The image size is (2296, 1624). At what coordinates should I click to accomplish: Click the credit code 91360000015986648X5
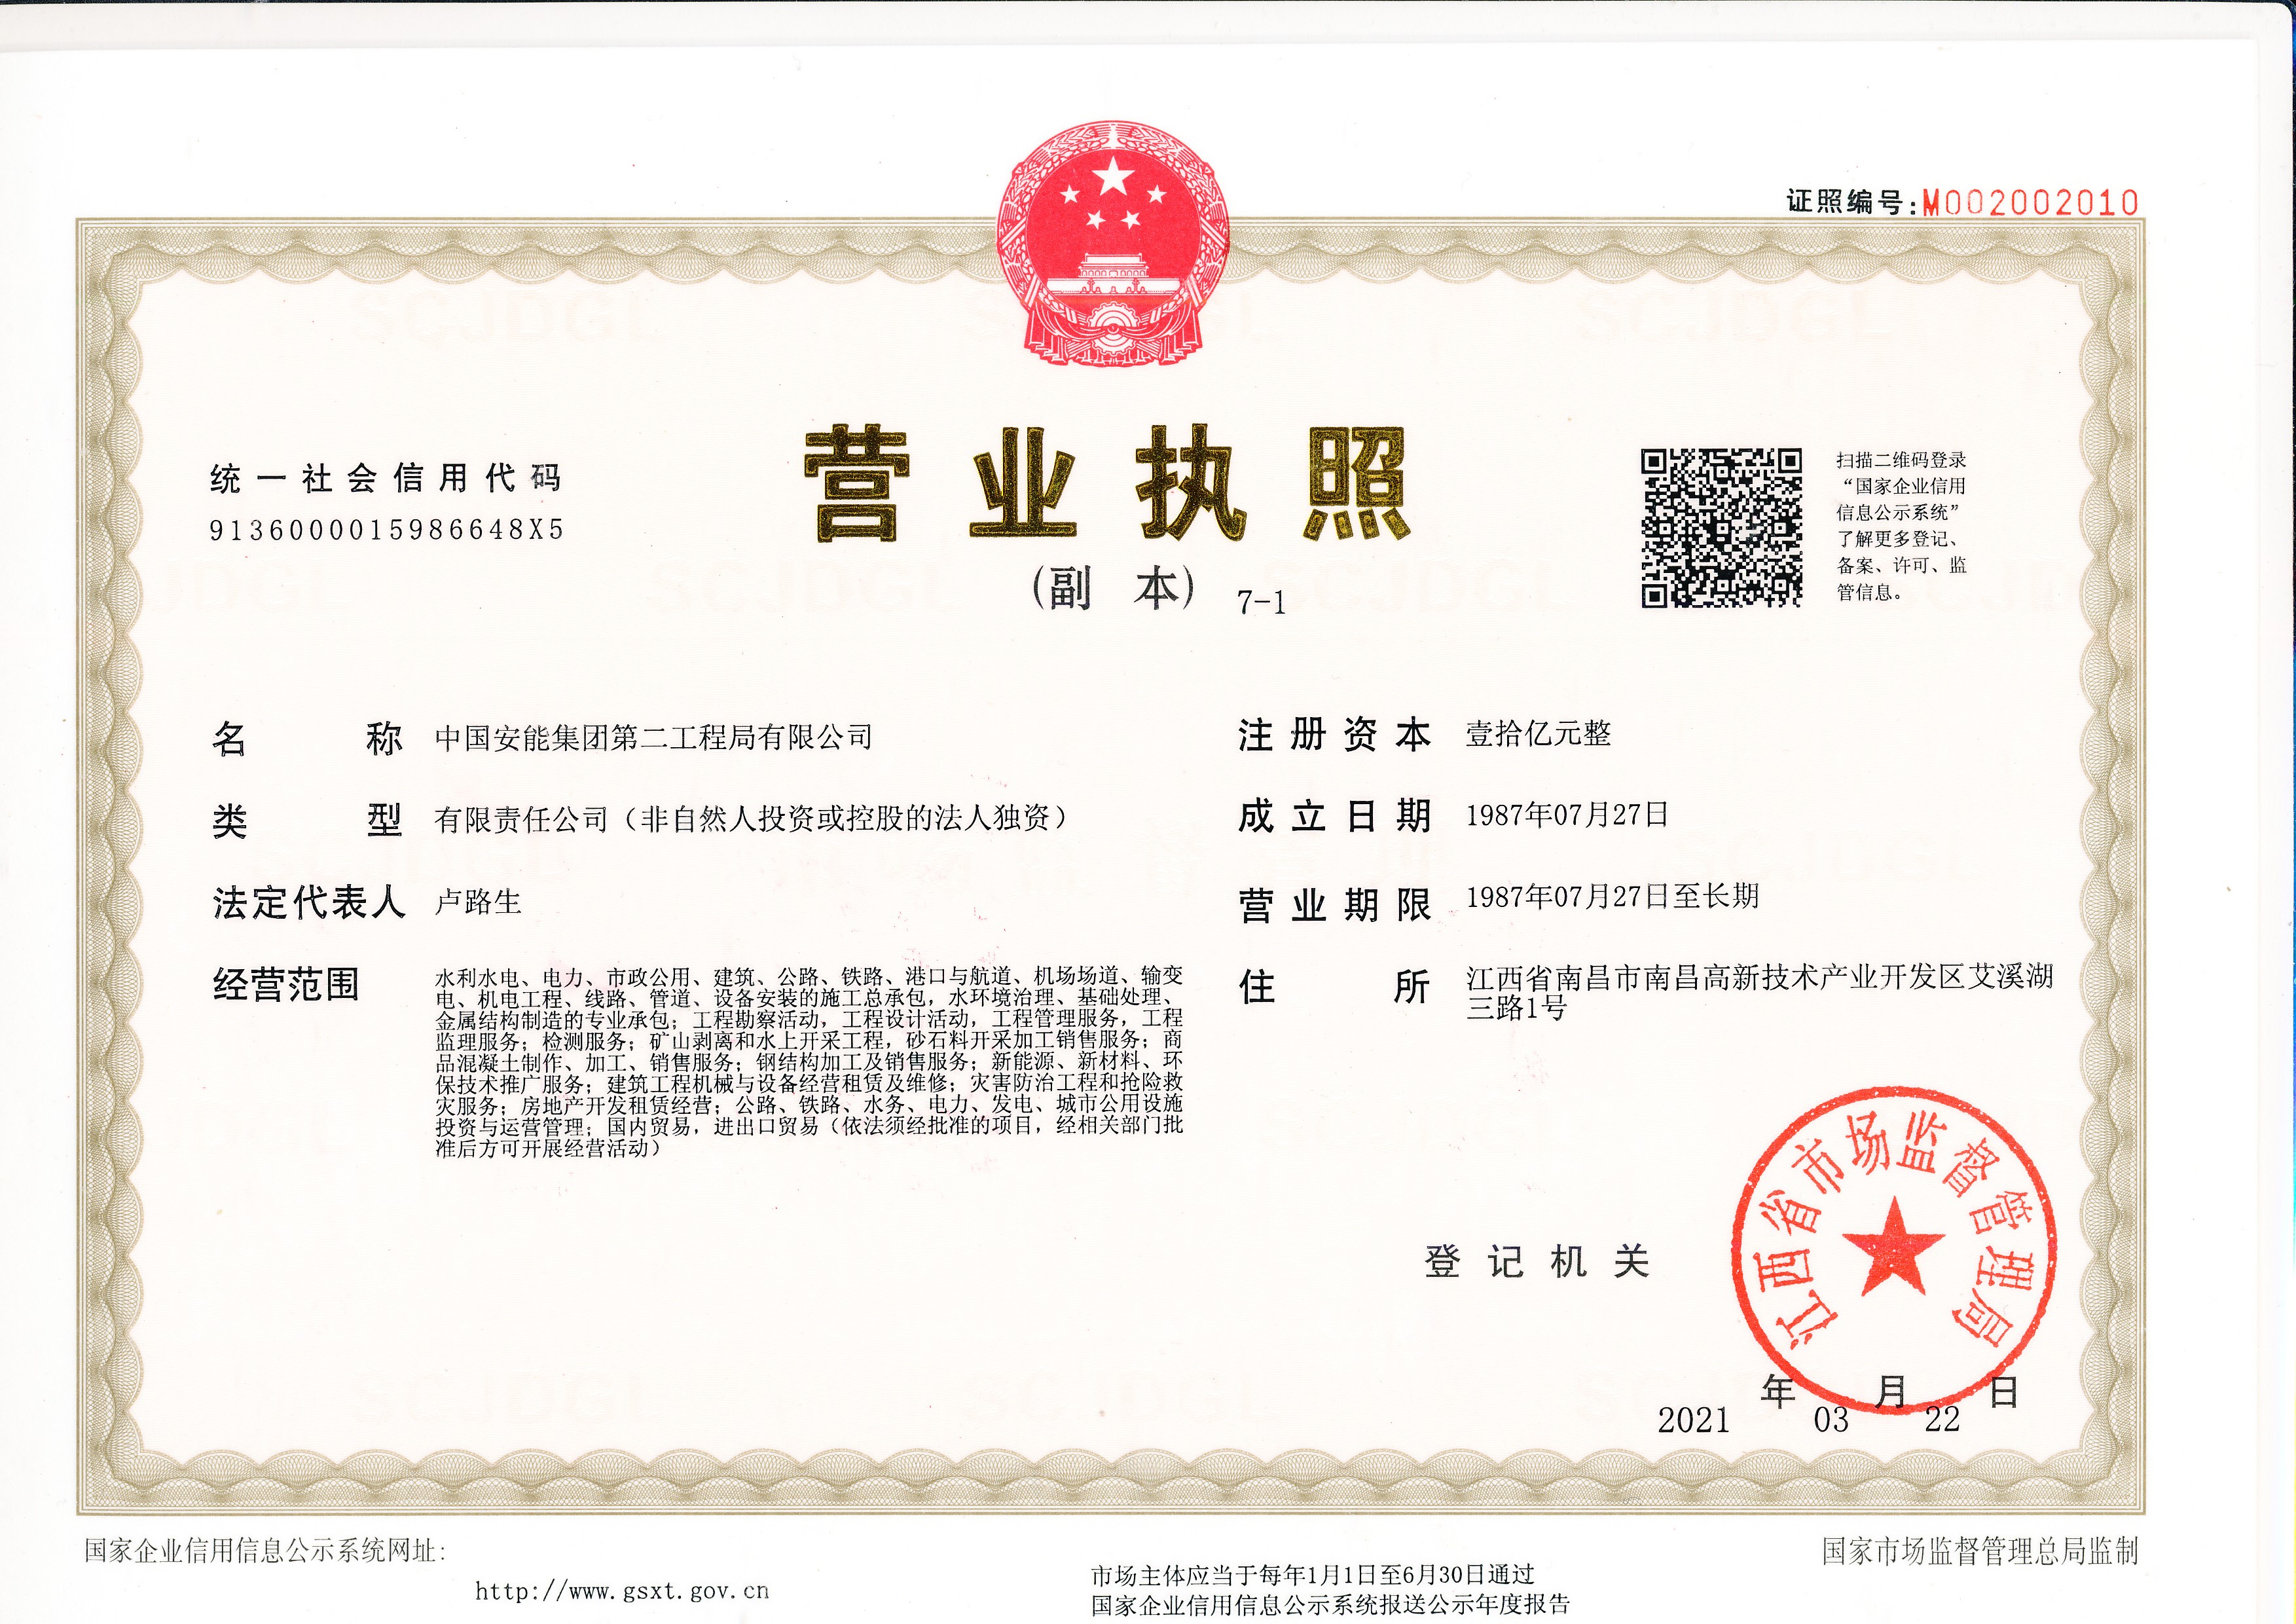[386, 529]
